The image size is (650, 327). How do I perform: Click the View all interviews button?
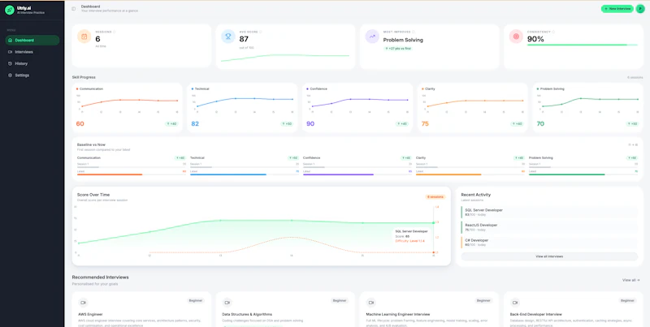pyautogui.click(x=549, y=256)
